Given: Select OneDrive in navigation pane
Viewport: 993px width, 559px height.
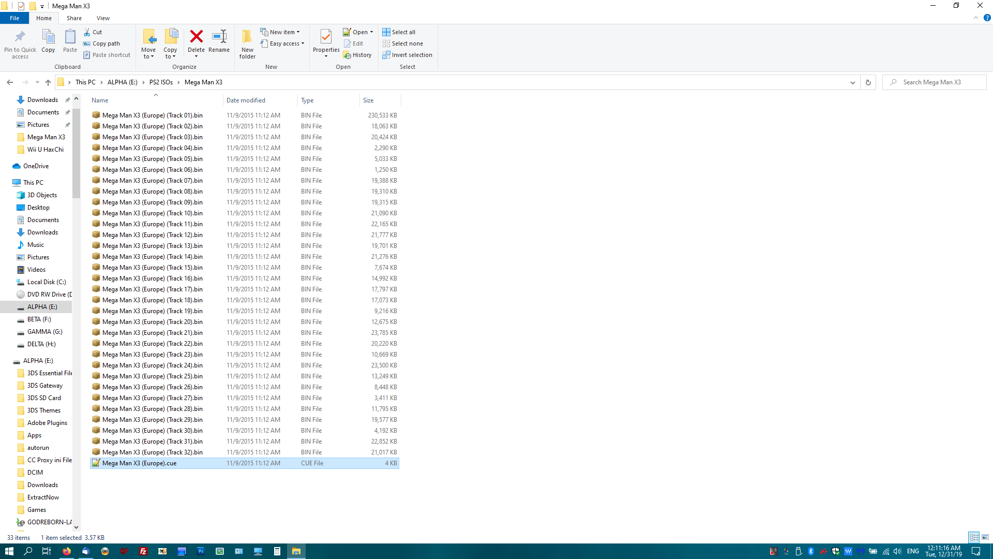Looking at the screenshot, I should [36, 166].
